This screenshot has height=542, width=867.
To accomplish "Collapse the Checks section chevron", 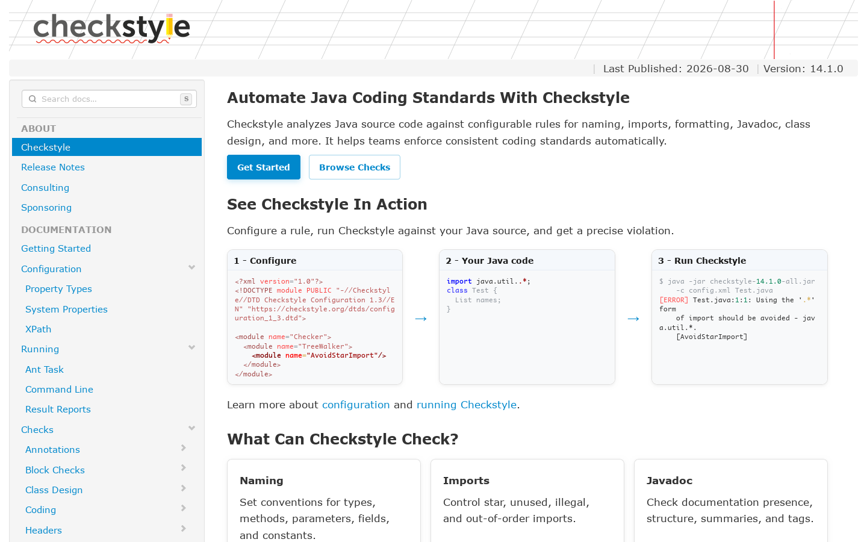I will point(191,428).
